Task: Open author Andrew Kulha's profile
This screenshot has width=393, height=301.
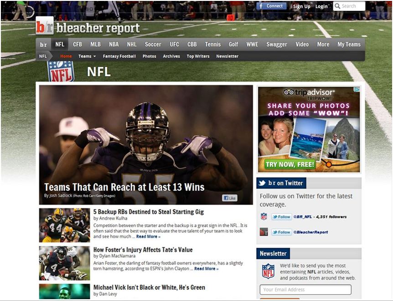Action: pos(113,218)
